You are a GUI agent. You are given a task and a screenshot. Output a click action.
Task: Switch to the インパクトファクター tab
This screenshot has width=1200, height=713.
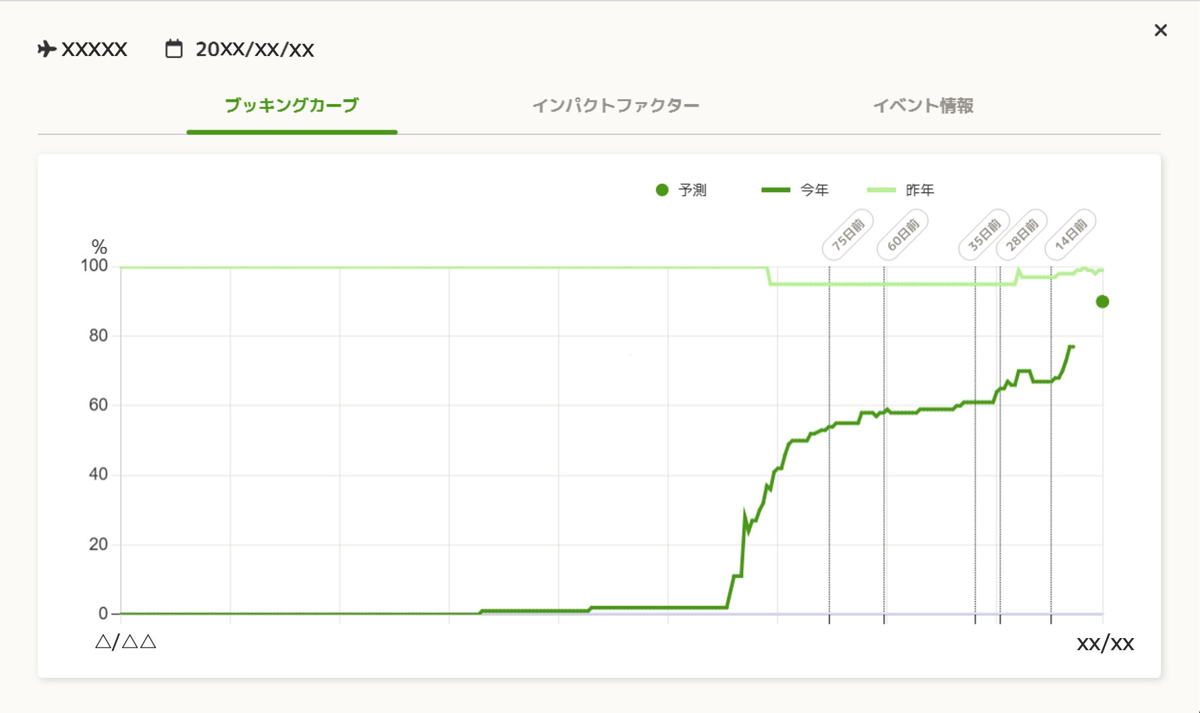(x=615, y=106)
